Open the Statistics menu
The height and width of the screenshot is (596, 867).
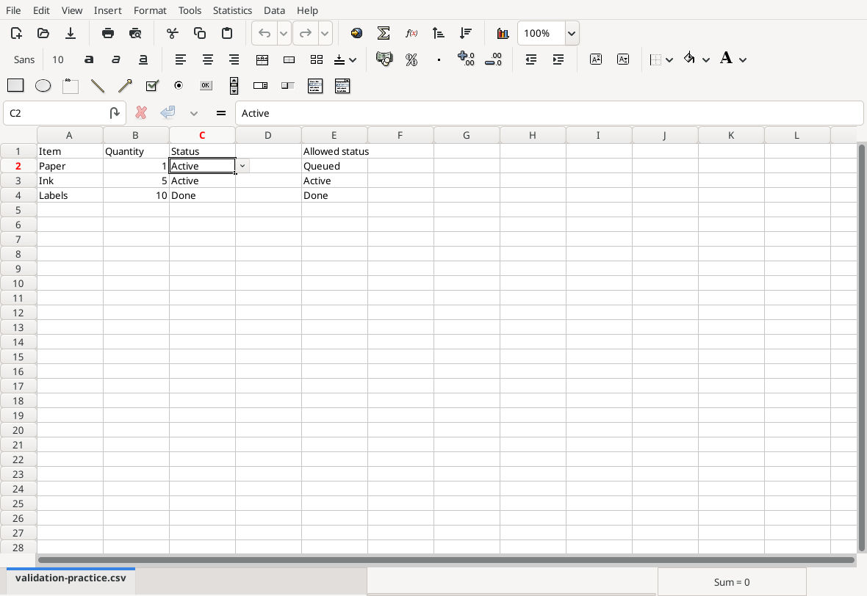point(232,10)
